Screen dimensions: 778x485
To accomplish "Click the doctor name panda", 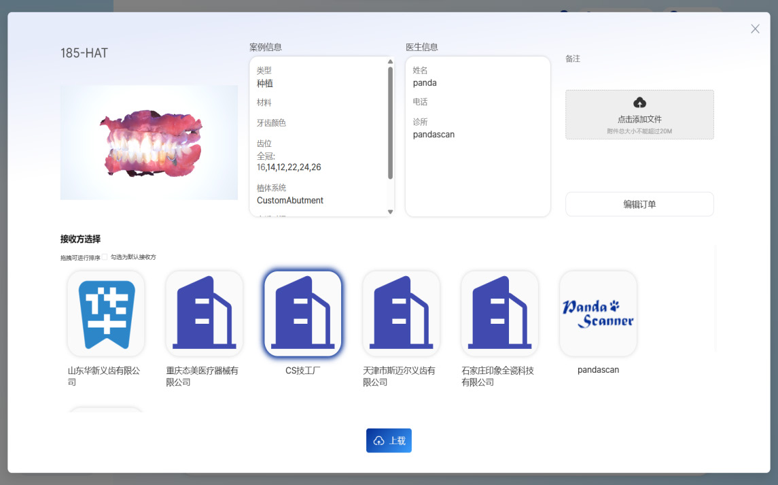I will 425,83.
